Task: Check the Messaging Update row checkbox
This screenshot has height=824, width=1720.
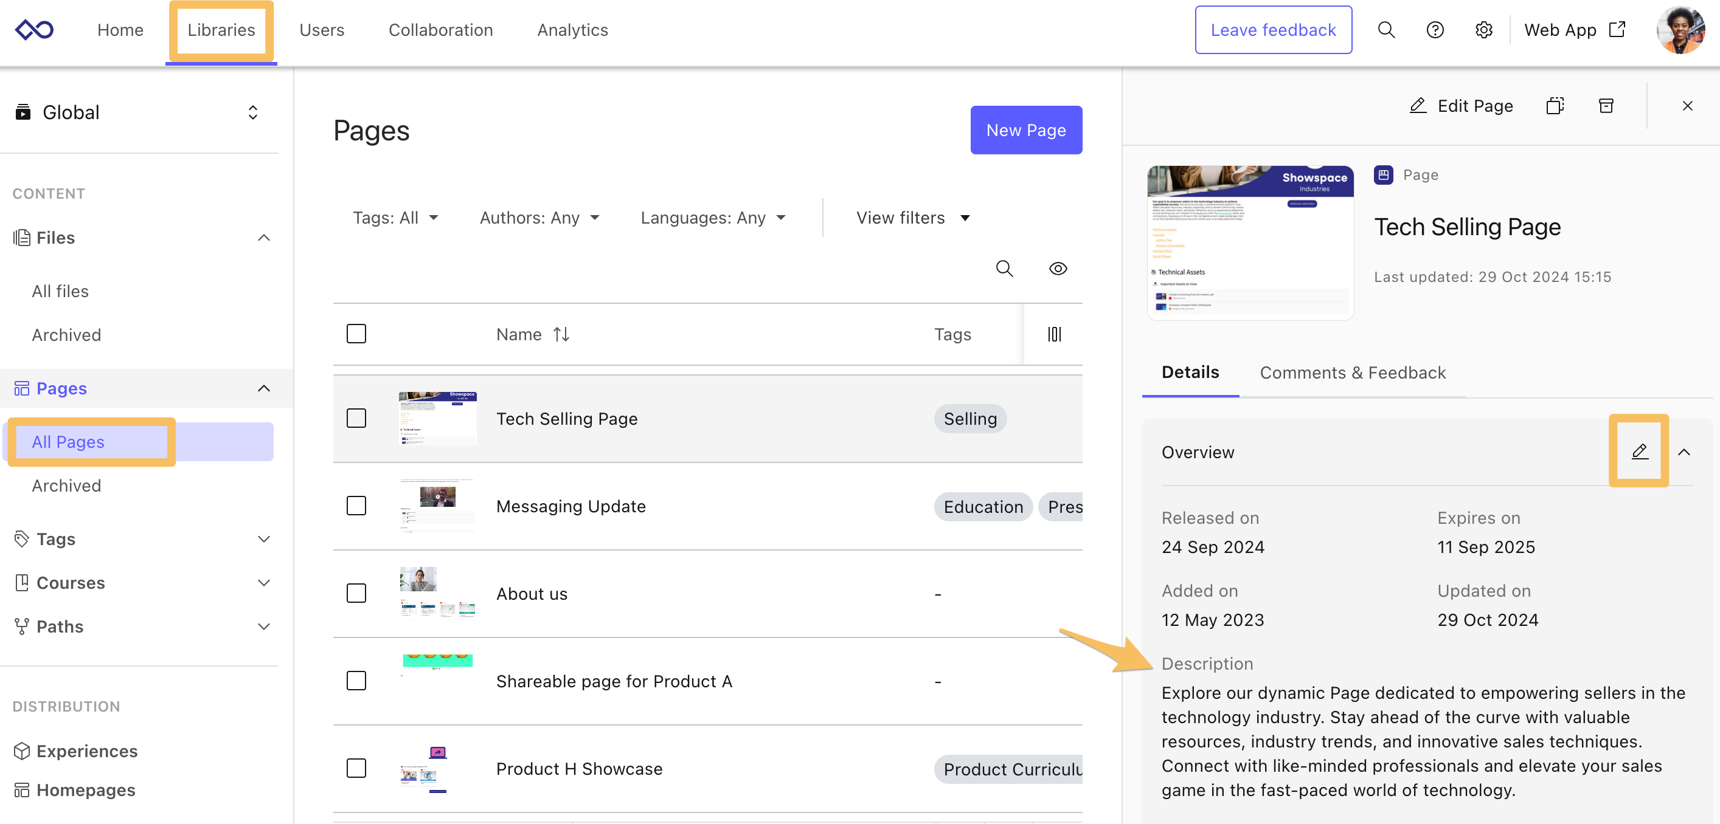Action: click(356, 506)
